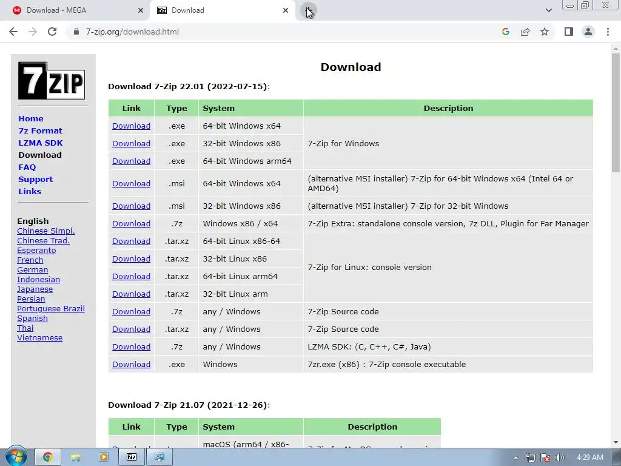Download the .exe for 32-bit Windows x86

pos(131,143)
